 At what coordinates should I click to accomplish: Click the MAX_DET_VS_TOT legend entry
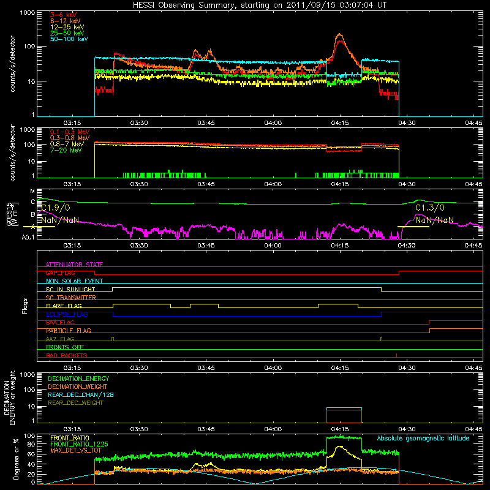click(x=76, y=450)
